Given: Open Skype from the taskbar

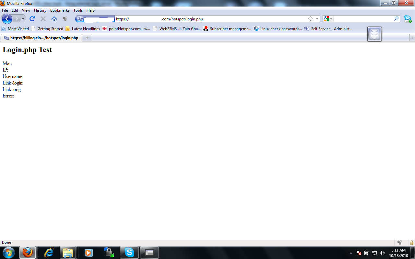Looking at the screenshot, I should tap(129, 252).
